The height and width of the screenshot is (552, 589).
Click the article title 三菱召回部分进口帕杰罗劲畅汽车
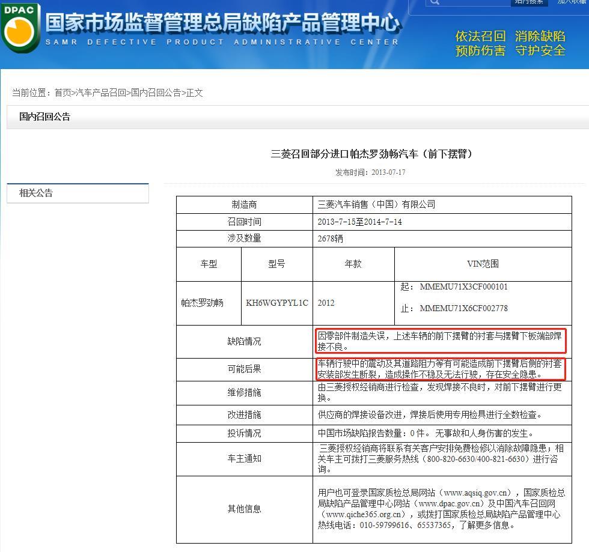tap(372, 154)
